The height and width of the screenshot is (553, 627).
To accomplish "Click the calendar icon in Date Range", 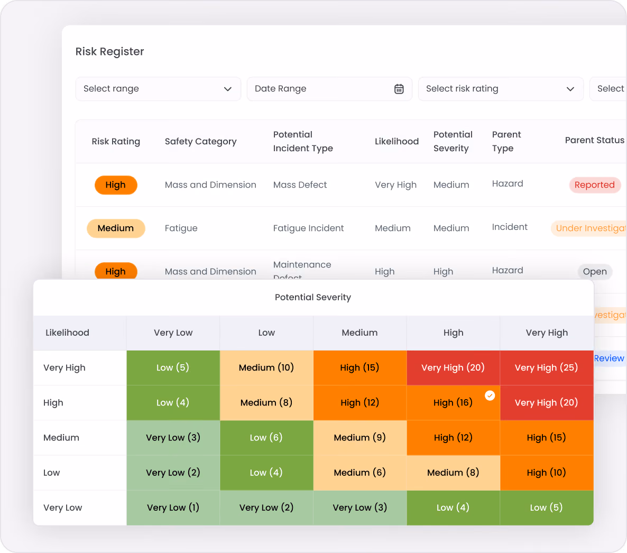I will [x=399, y=89].
